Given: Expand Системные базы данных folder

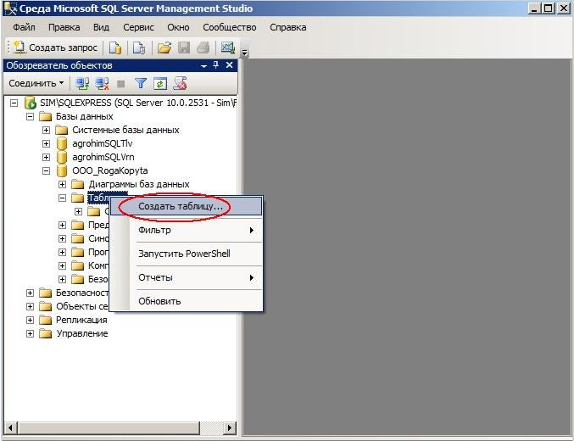Looking at the screenshot, I should coord(46,131).
